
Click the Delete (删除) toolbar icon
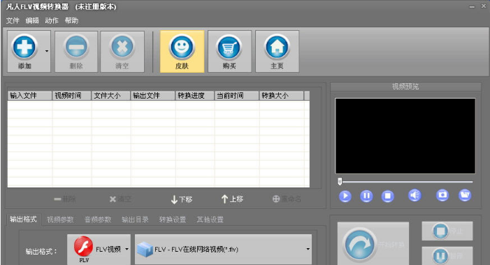click(76, 47)
